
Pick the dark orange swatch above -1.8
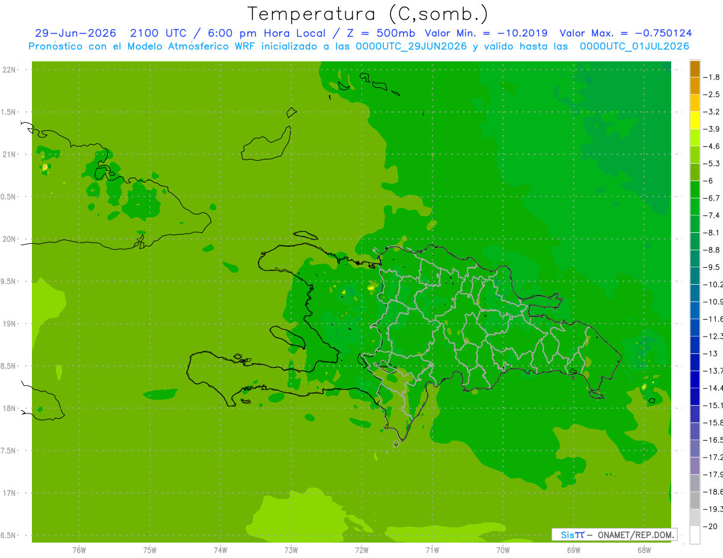695,69
